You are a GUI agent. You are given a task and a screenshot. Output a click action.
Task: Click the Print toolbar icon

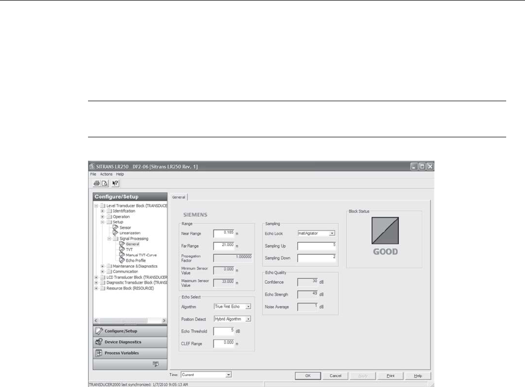[x=97, y=183]
